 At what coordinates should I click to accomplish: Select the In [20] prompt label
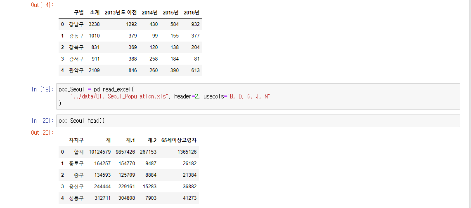point(43,121)
